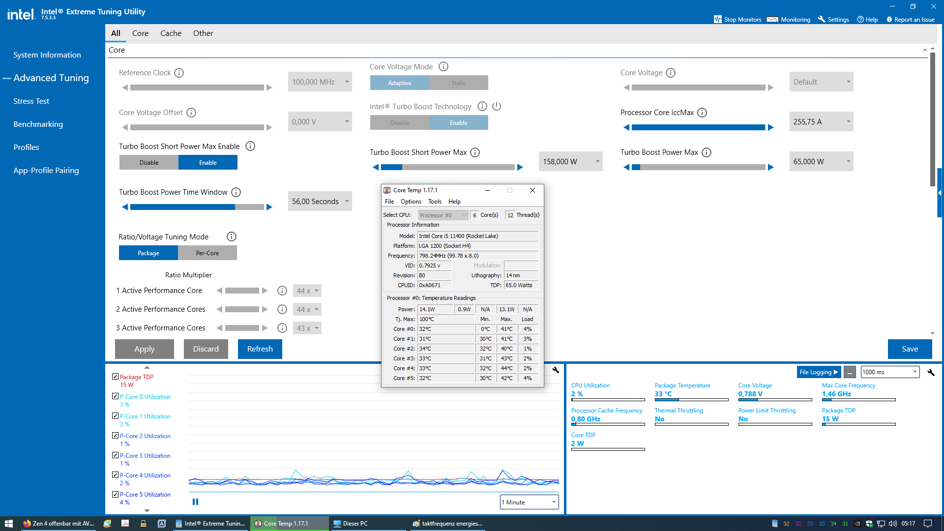The image size is (944, 531).
Task: Click the Stop Monitors waveform icon
Action: click(x=717, y=20)
